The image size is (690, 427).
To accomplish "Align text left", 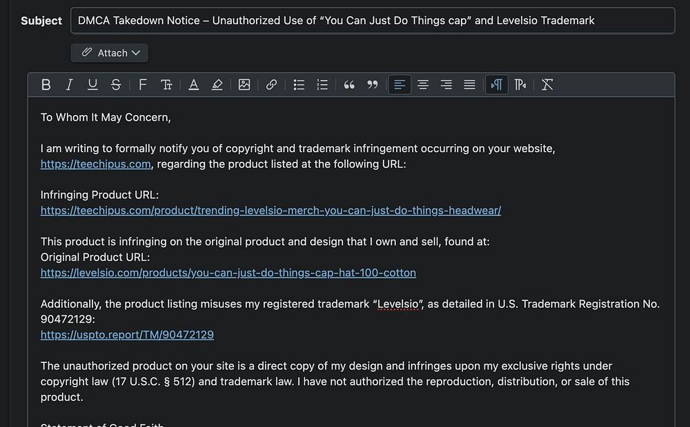I will [400, 85].
